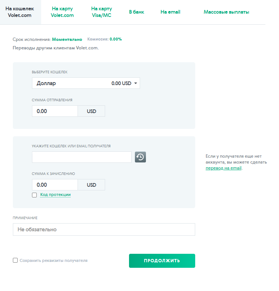The image size is (279, 291).
Task: Switch to 'На кошелек Volet.com' tab
Action: tap(21, 12)
